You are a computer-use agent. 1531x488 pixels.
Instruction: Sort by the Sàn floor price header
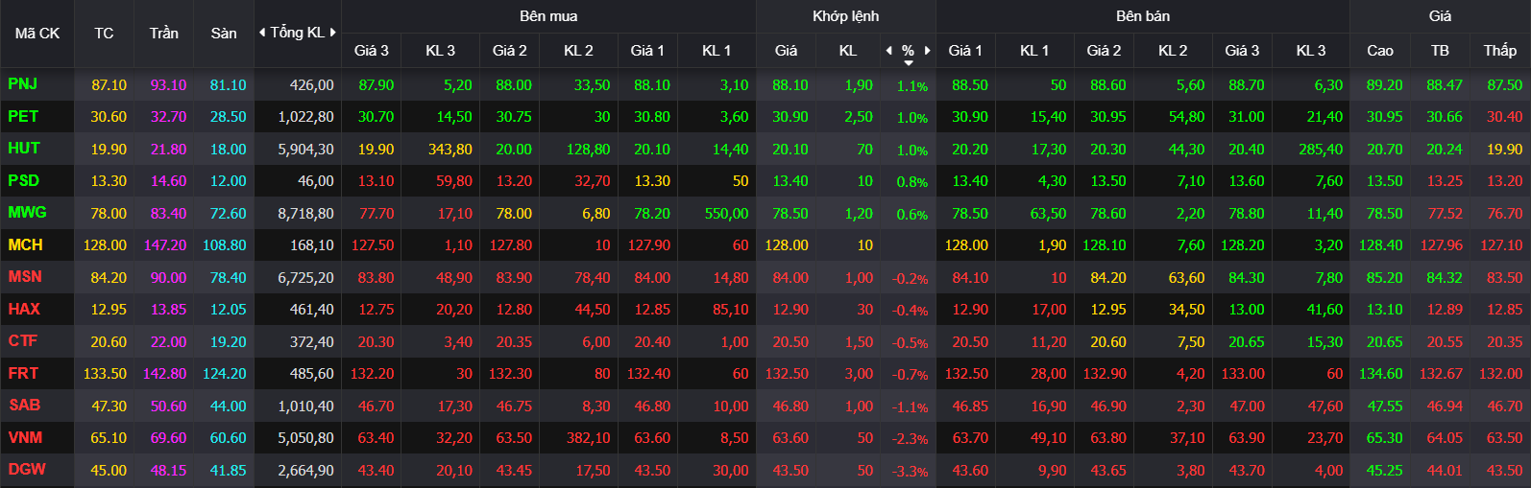(224, 34)
